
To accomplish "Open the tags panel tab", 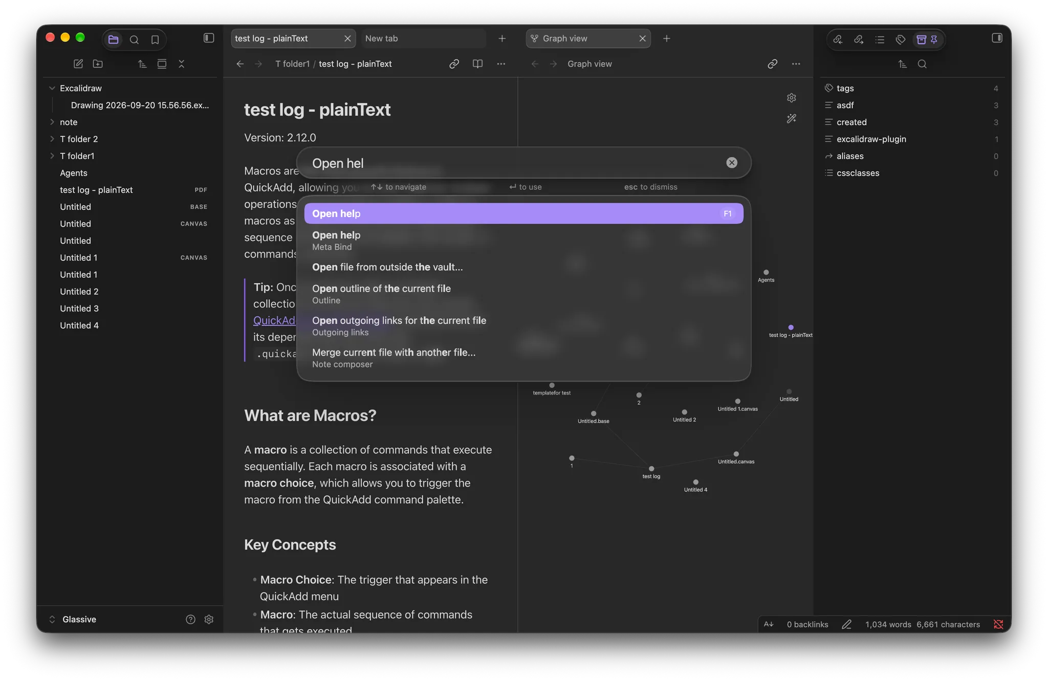I will pyautogui.click(x=901, y=39).
